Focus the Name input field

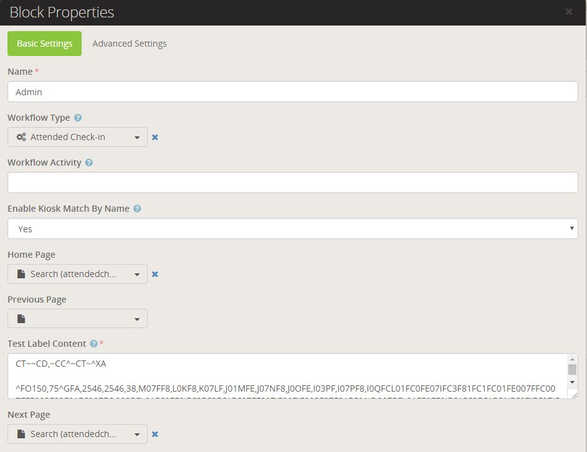[x=293, y=92]
